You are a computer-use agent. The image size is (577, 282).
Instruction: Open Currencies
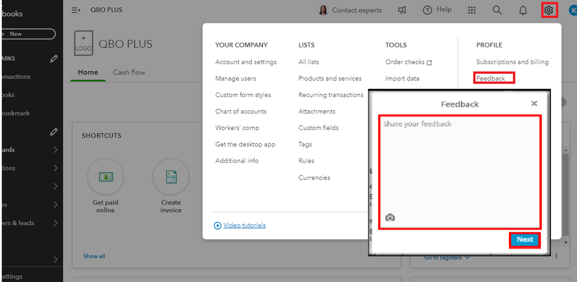pyautogui.click(x=314, y=177)
